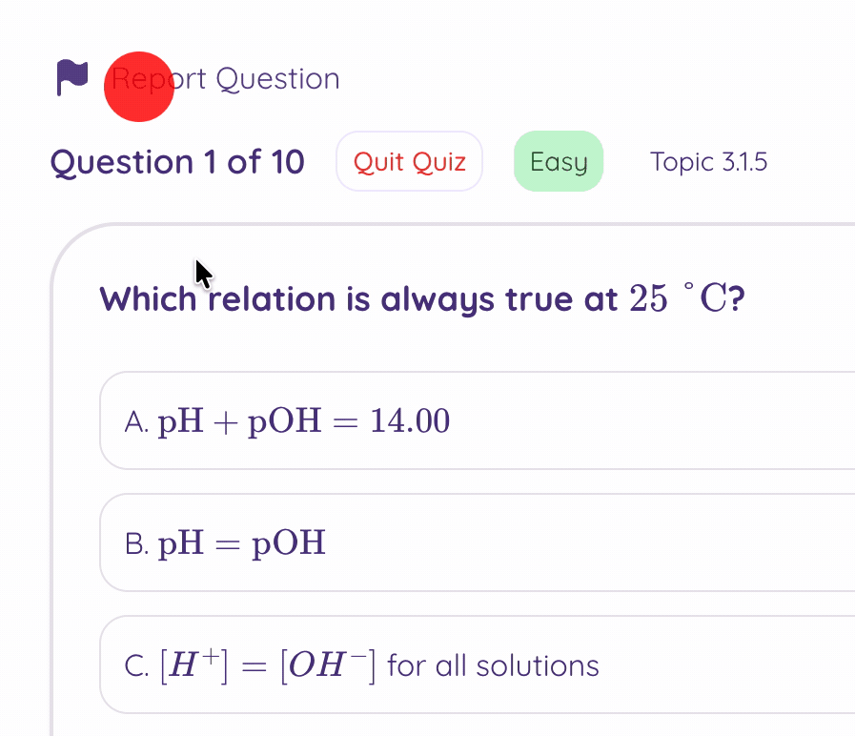This screenshot has height=736, width=855.
Task: Click the [OH−] formula in option C
Action: point(327,664)
